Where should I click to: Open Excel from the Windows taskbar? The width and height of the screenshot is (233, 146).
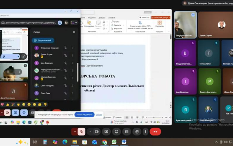pos(114,142)
